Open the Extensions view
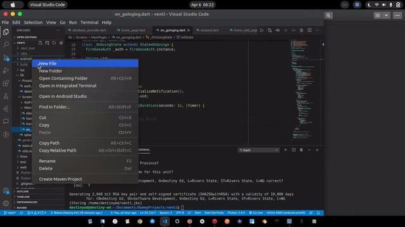 pos(6,83)
